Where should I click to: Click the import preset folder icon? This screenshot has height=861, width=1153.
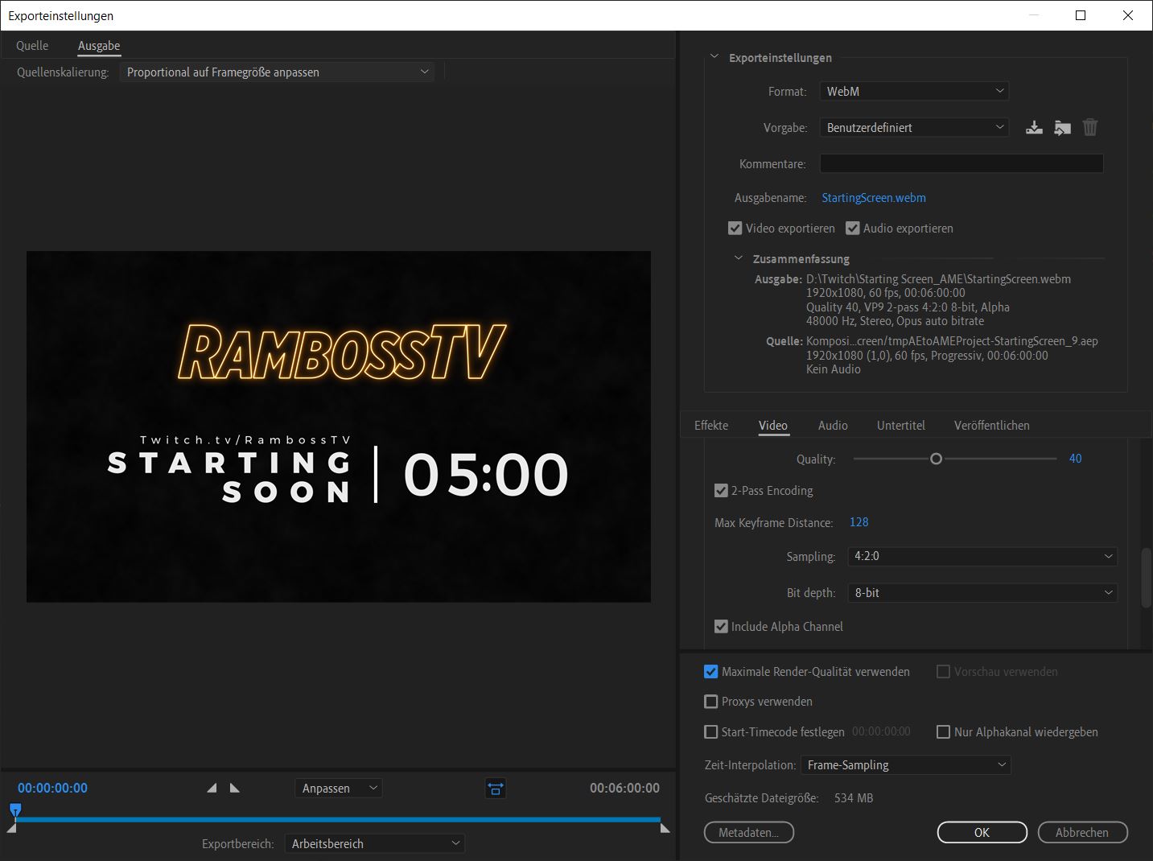[1063, 127]
